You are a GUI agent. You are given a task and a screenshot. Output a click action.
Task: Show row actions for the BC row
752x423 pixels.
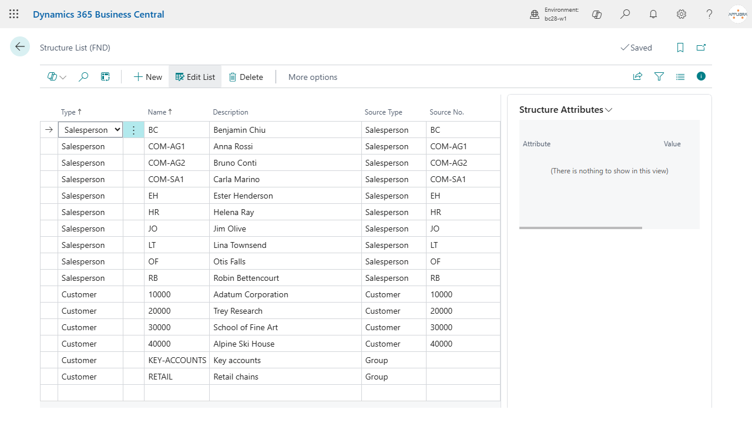[133, 130]
